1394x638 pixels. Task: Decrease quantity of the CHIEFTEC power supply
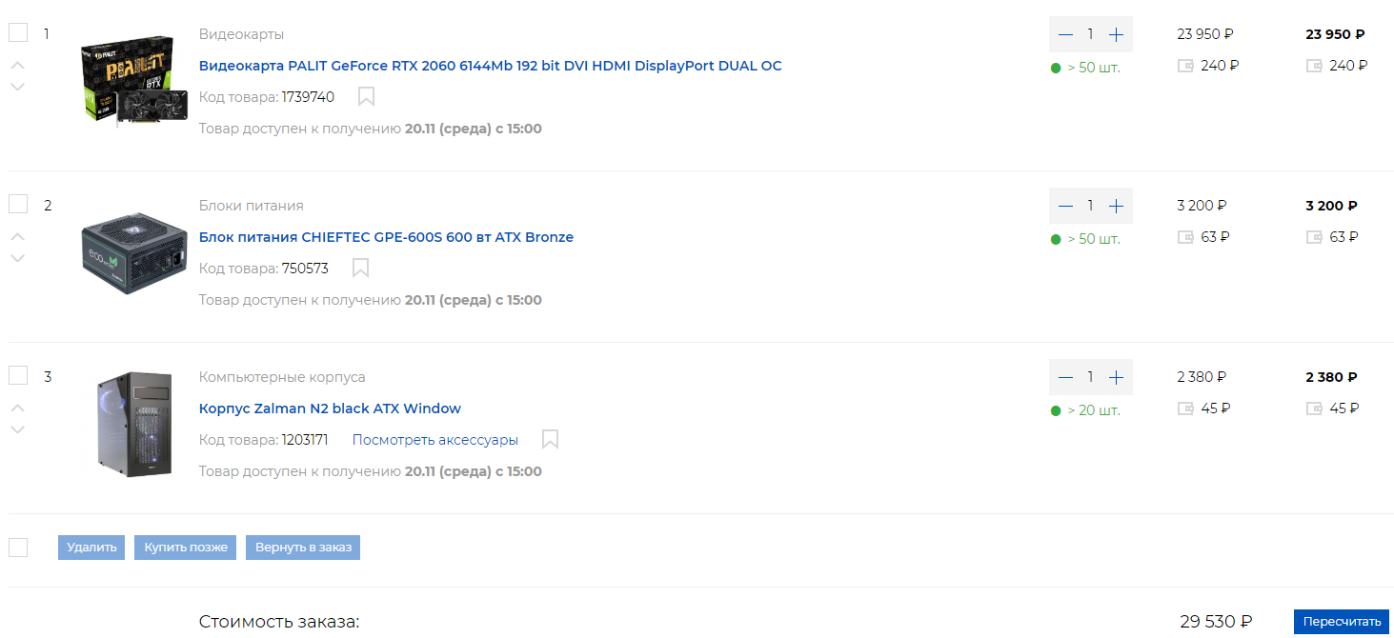pos(1065,206)
